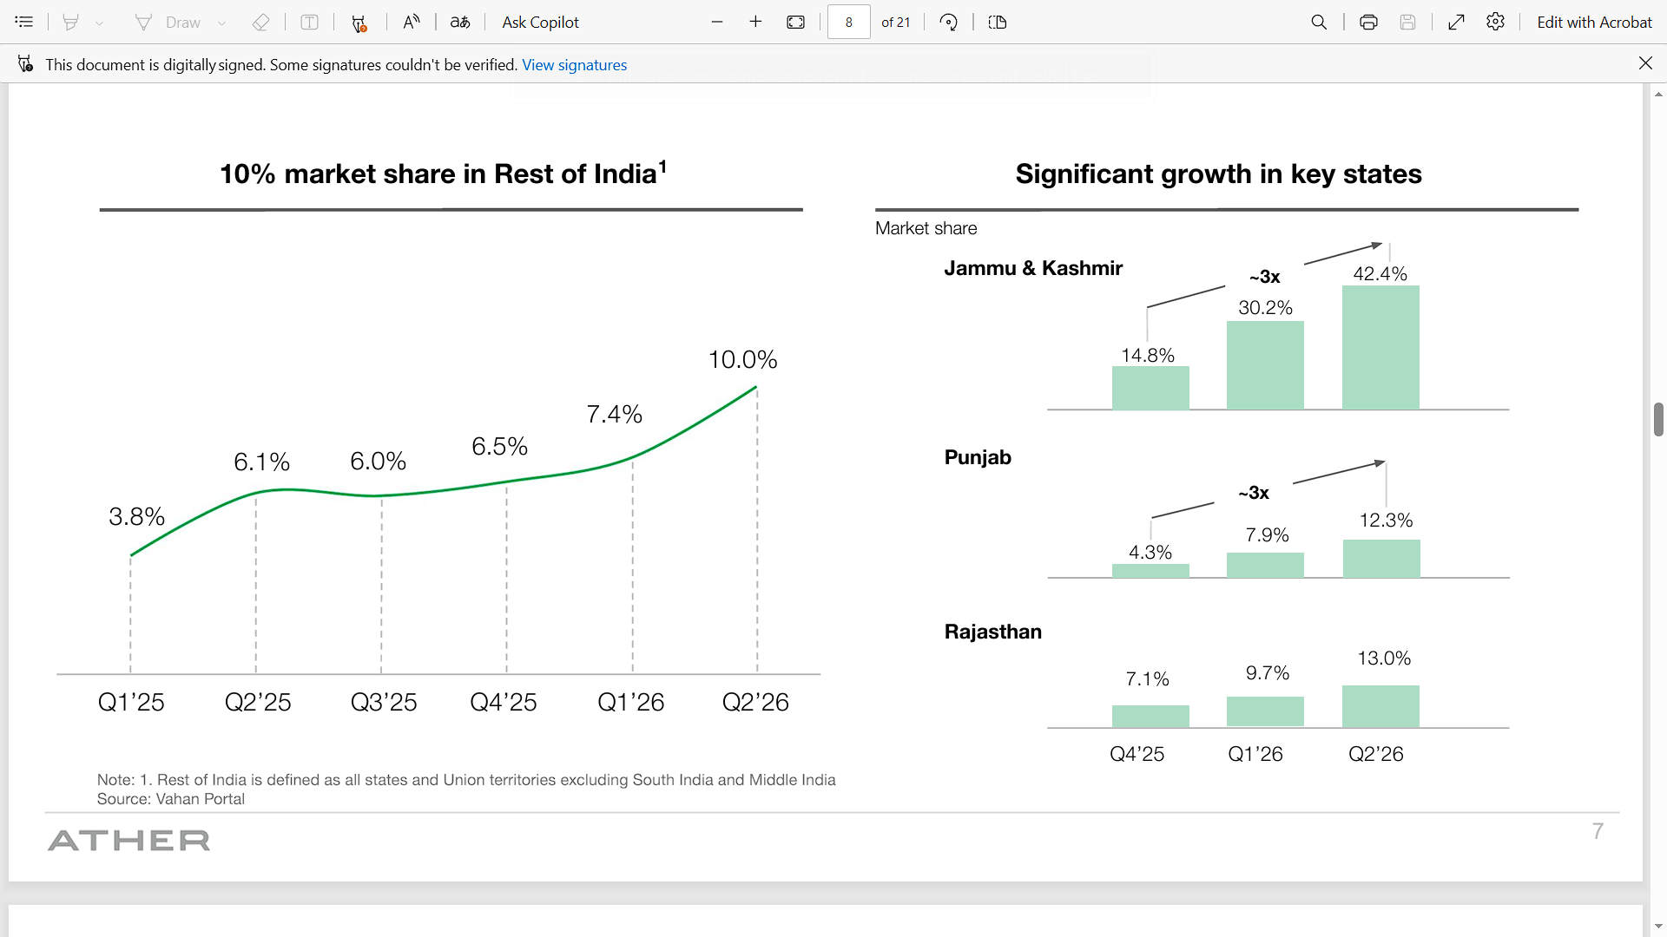Click Ask Copilot
Screen dimensions: 1667x937
coord(540,22)
